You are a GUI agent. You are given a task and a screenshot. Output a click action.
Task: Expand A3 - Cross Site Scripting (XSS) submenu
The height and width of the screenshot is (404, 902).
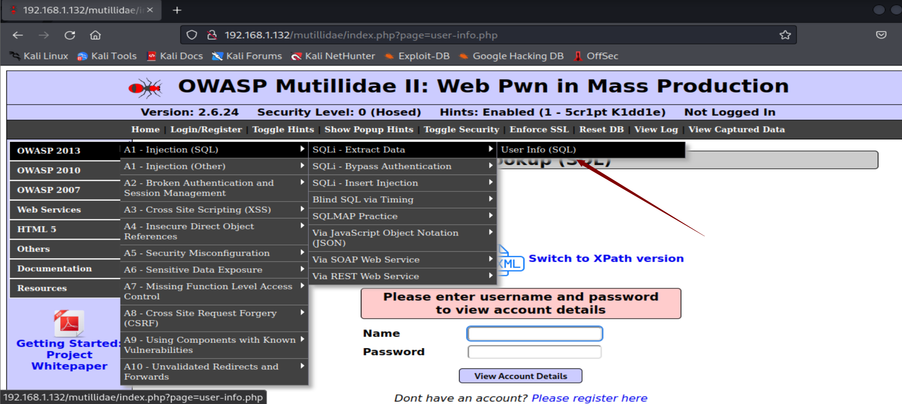(214, 210)
